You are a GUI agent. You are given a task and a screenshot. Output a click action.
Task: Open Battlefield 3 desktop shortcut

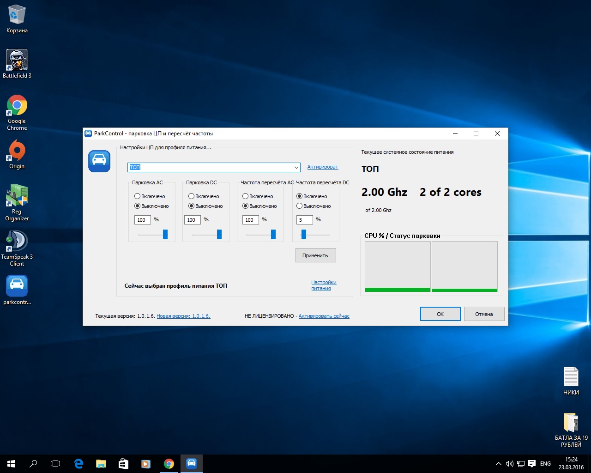(17, 61)
